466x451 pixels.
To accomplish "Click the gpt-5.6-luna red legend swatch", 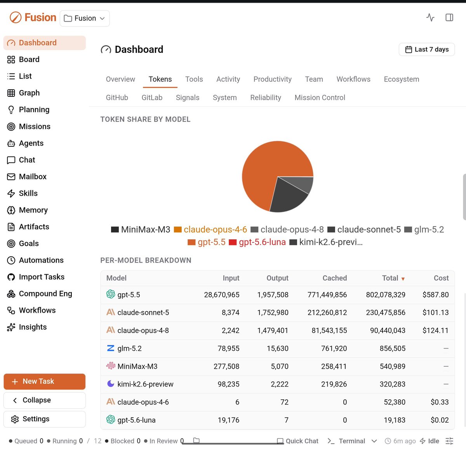I will pos(233,242).
